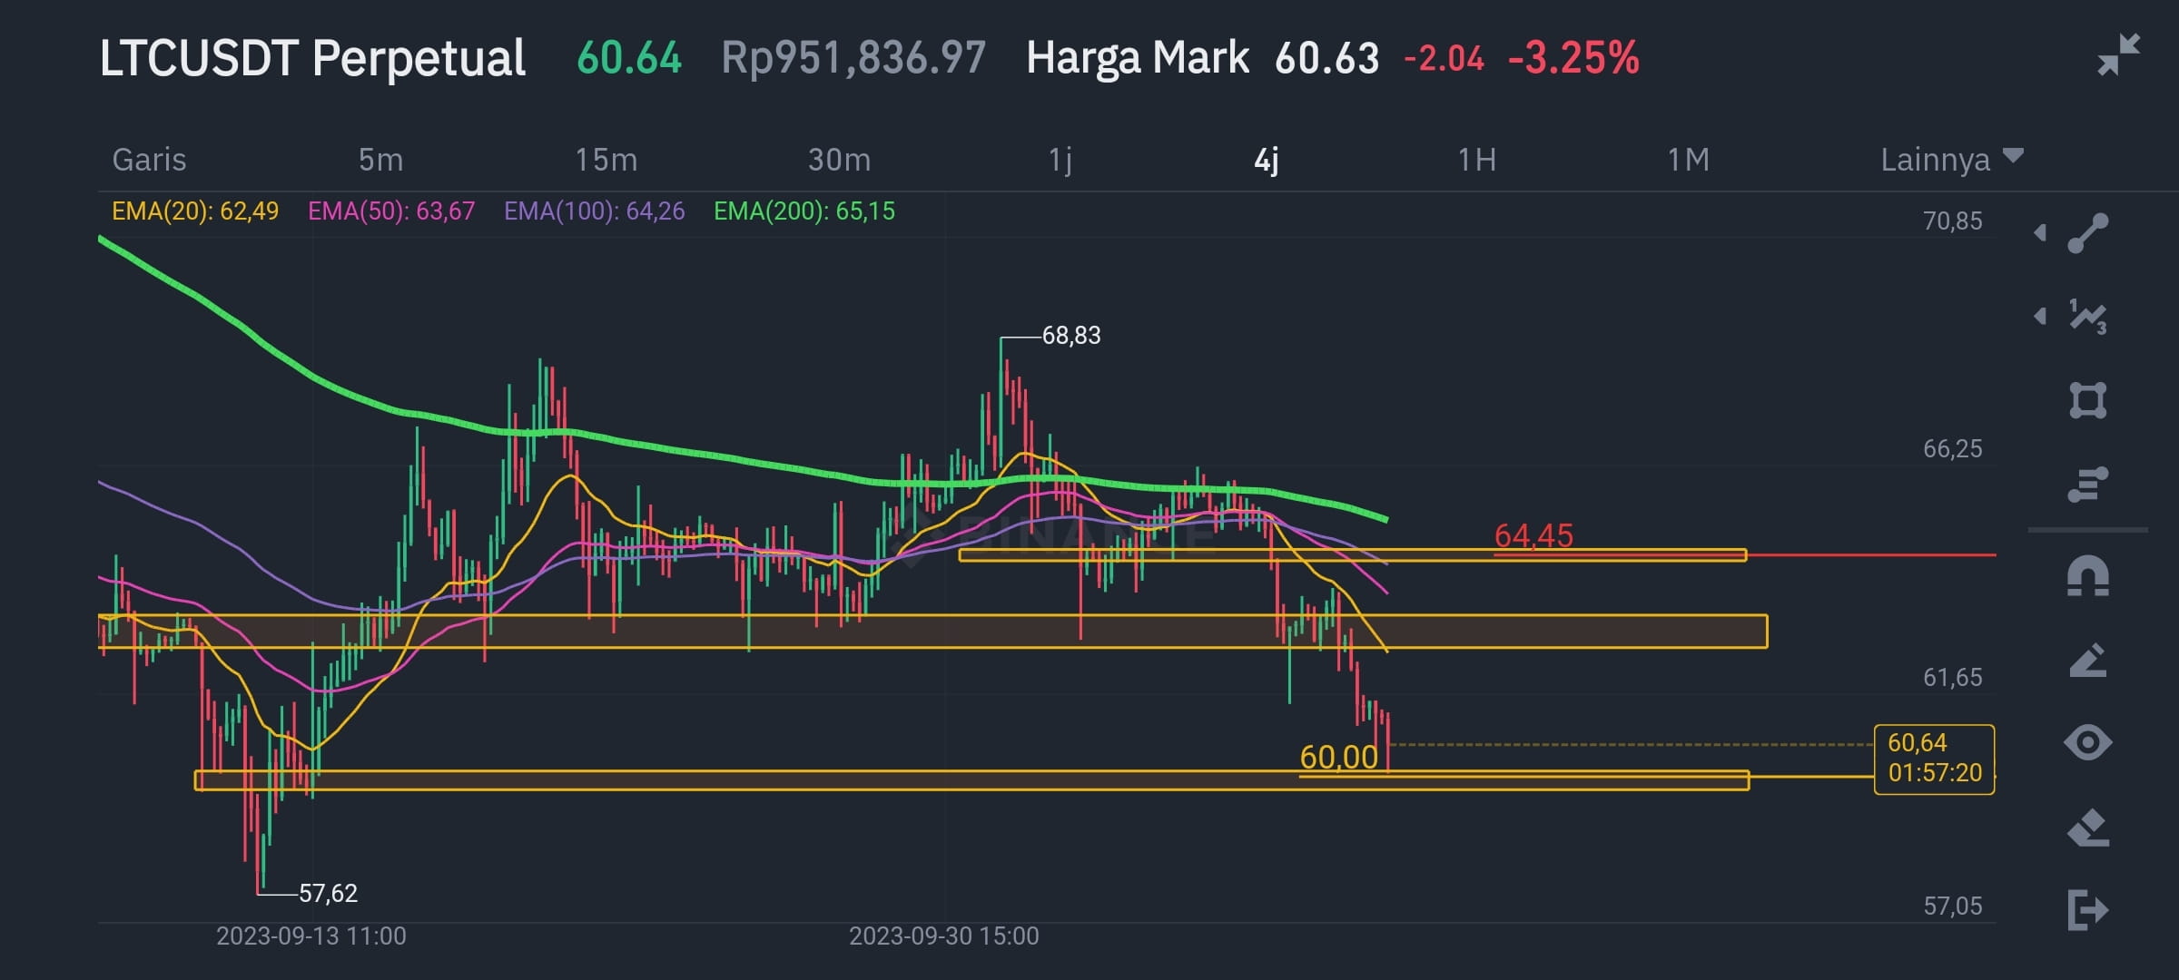Select the 5m timeframe
Viewport: 2179px width, 980px height.
[x=380, y=160]
